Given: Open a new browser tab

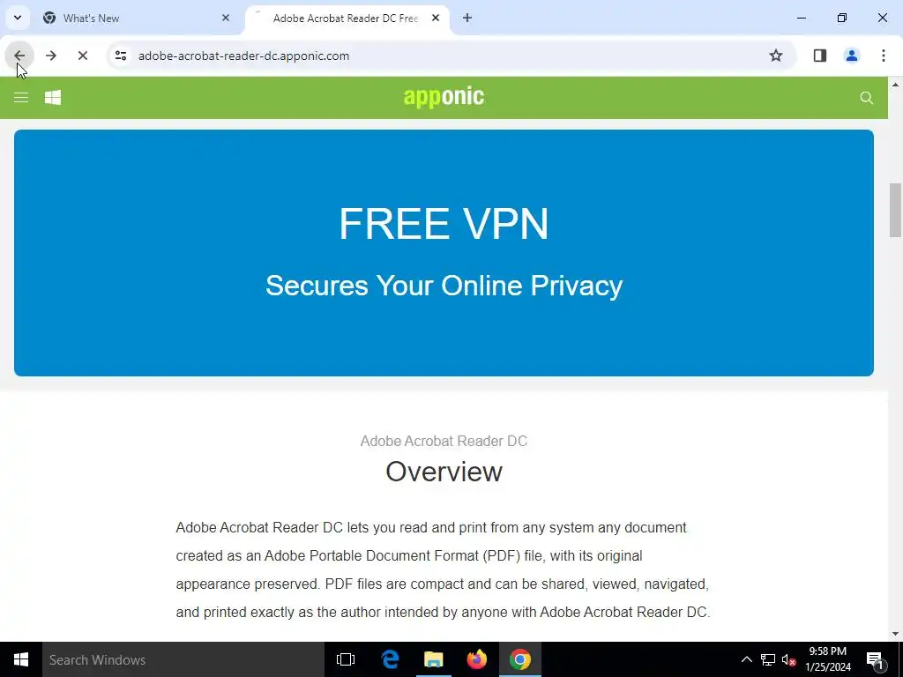Looking at the screenshot, I should tap(467, 18).
